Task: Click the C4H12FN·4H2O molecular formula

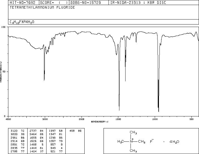Action: point(22,22)
